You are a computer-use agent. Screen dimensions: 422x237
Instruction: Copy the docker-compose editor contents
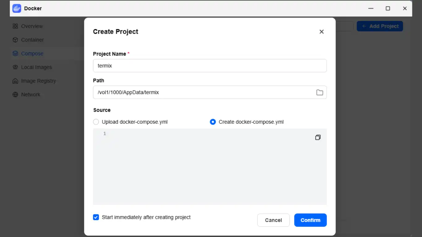point(318,137)
